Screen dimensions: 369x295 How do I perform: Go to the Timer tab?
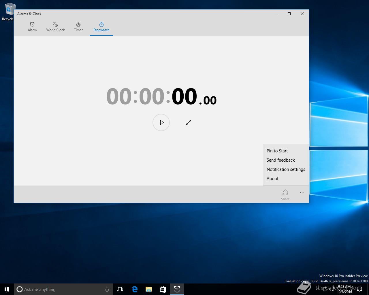(x=78, y=27)
